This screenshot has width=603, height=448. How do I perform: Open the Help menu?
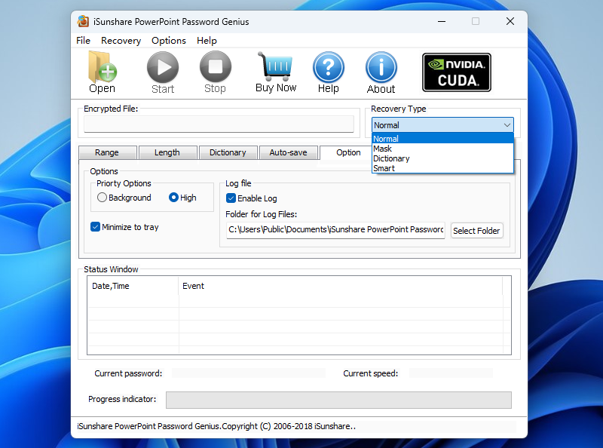click(207, 41)
